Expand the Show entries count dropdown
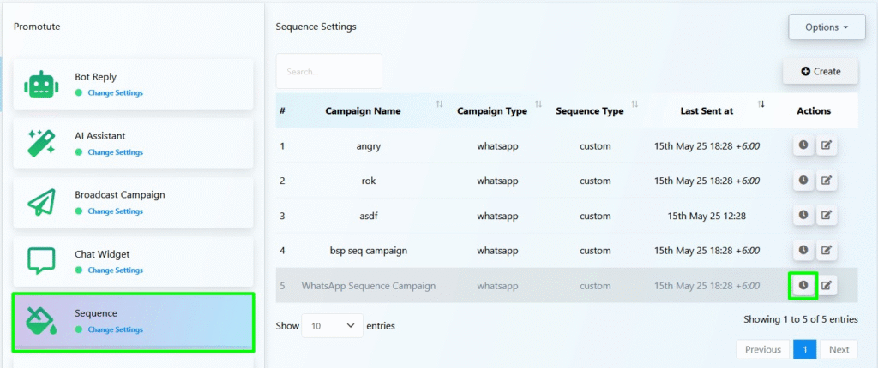The height and width of the screenshot is (368, 878). [x=332, y=325]
